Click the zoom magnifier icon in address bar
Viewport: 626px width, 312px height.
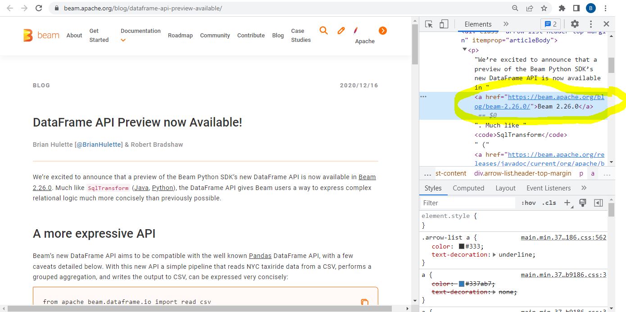[x=515, y=8]
